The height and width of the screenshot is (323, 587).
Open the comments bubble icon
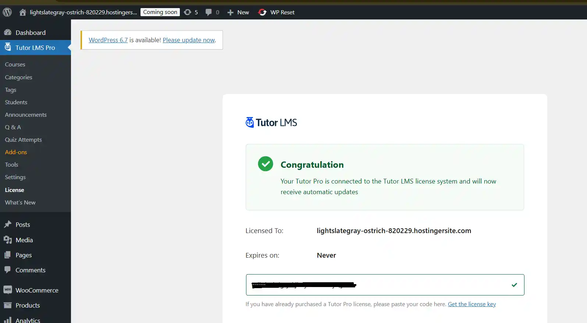tap(209, 12)
